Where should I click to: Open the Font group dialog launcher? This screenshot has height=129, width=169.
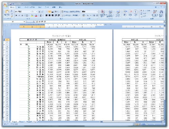coord(43,19)
